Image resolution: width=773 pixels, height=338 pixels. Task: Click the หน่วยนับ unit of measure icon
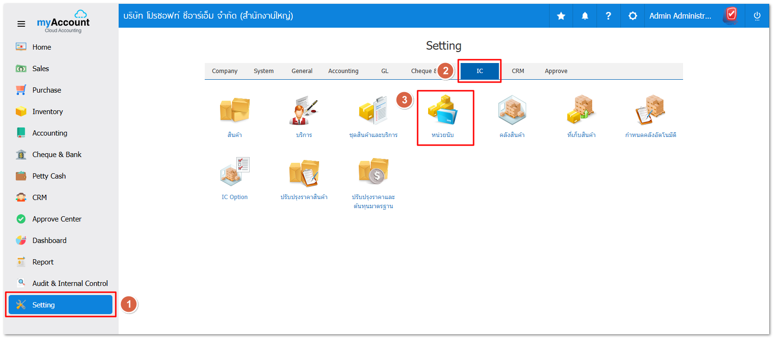pyautogui.click(x=443, y=111)
